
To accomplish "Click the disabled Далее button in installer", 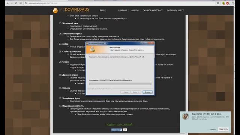I will coord(136,92).
